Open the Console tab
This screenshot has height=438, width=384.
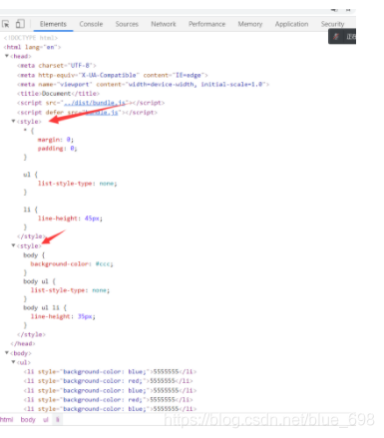tap(91, 24)
